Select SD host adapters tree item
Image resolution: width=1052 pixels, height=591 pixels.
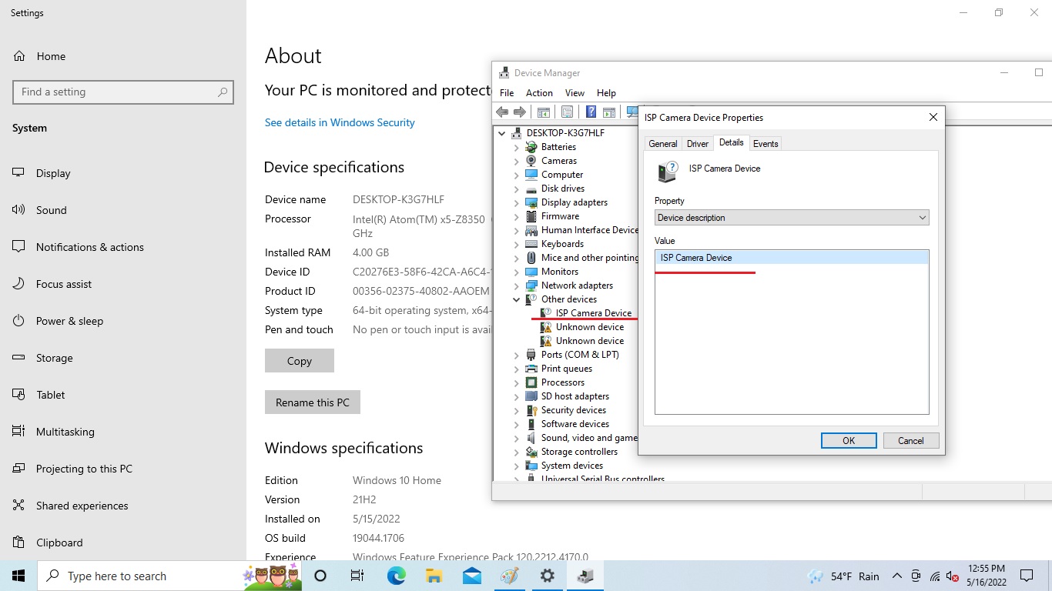pyautogui.click(x=575, y=396)
